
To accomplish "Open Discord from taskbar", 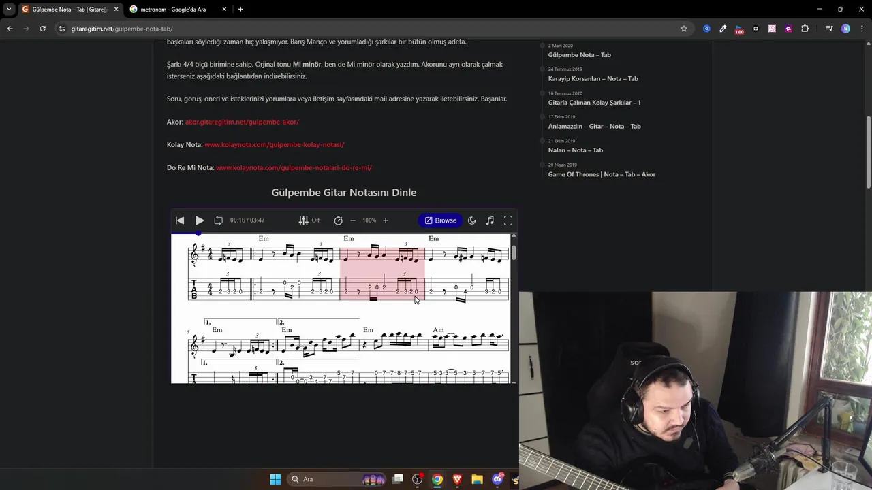I will coord(497,479).
